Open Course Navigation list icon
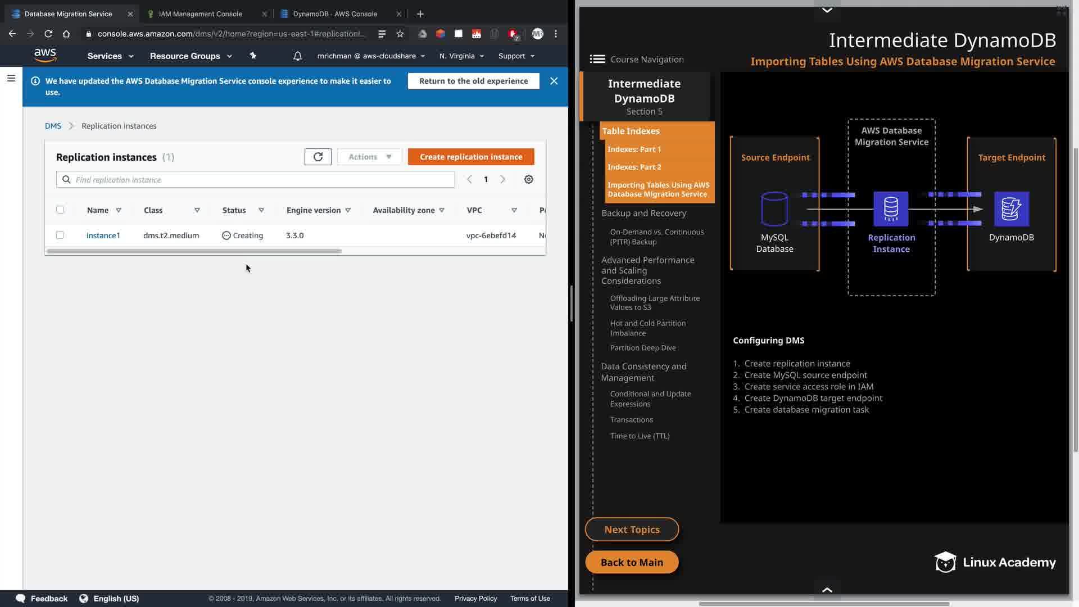This screenshot has width=1079, height=607. coord(597,59)
